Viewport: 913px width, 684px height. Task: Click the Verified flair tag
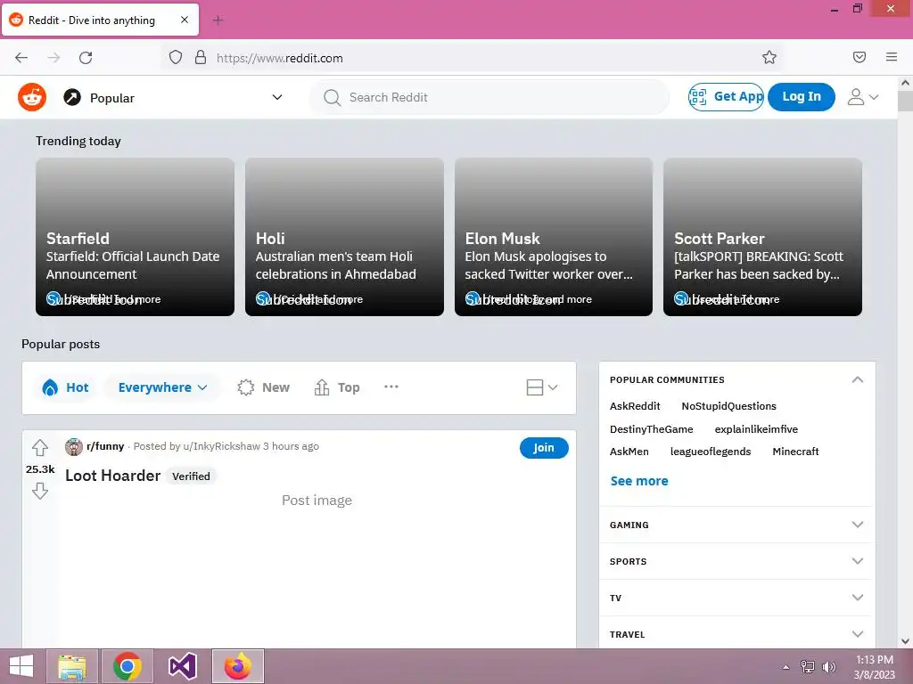[191, 476]
